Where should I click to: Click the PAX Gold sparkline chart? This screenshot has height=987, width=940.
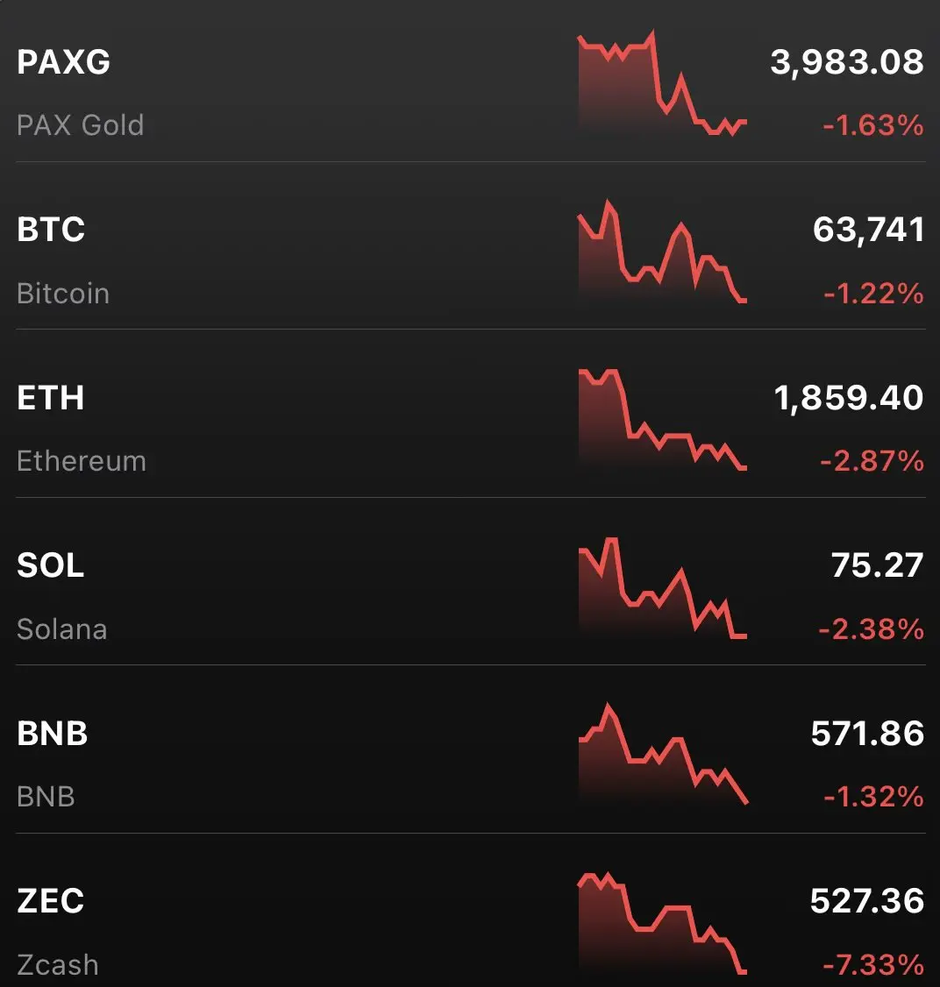tap(662, 82)
